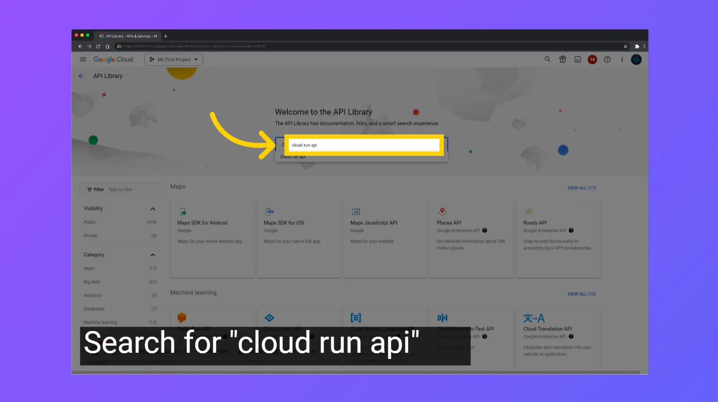View all 12 Machine learning APIs
The image size is (718, 402).
(582, 294)
